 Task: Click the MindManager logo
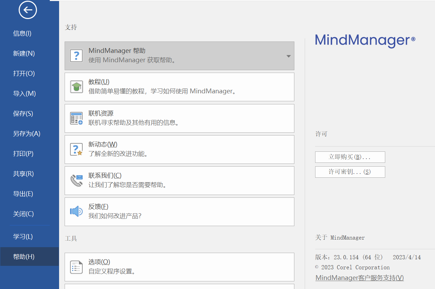pos(365,40)
